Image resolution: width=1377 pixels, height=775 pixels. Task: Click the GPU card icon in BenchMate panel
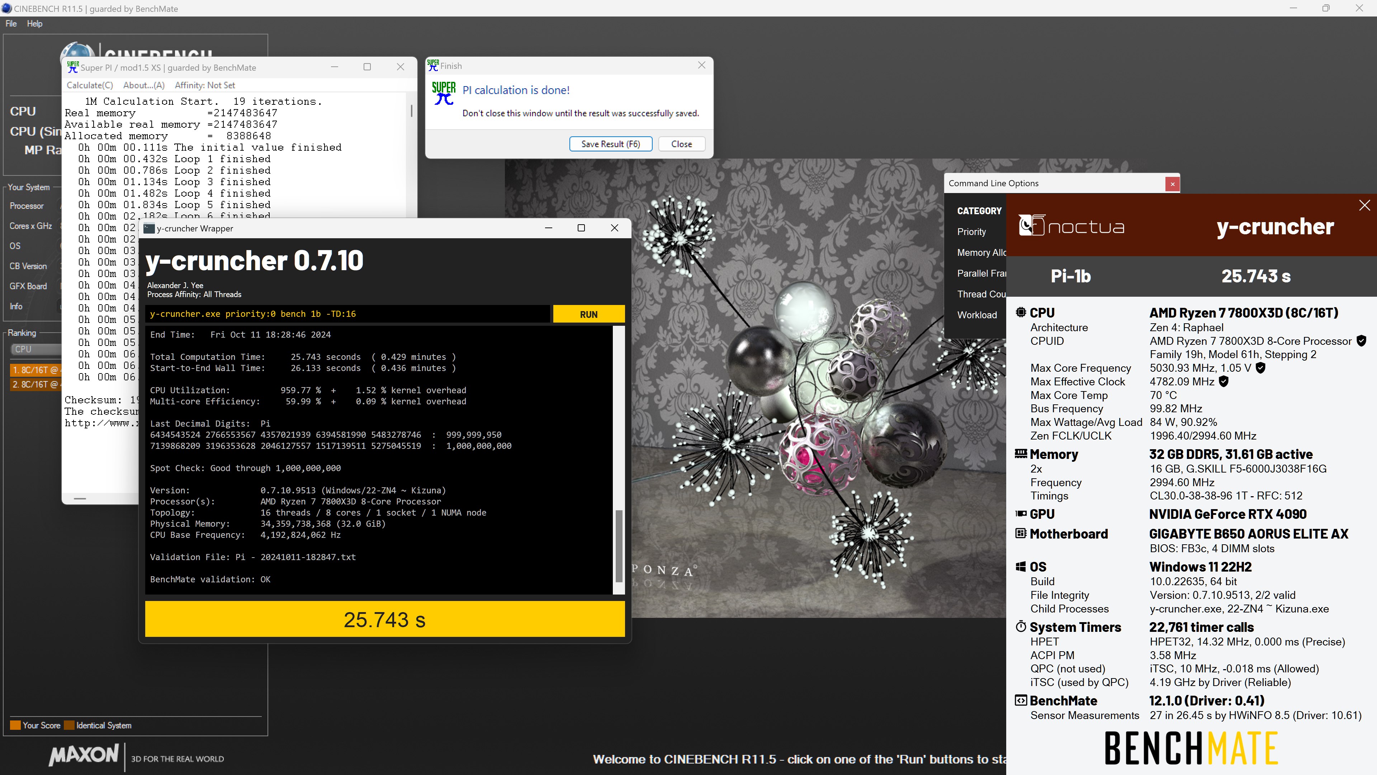1021,513
